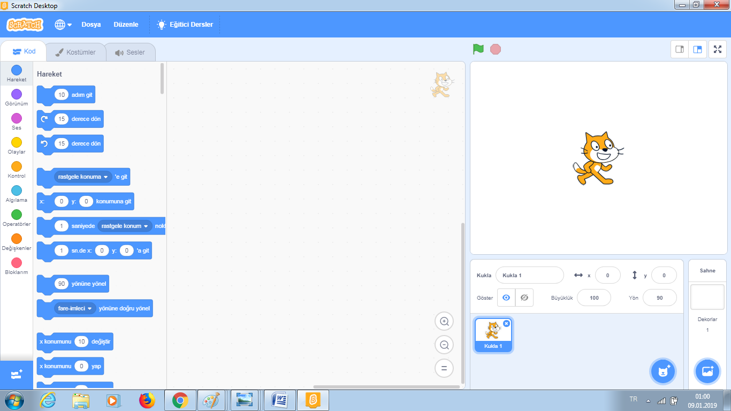
Task: Open the Düzenle menu
Action: coord(126,25)
